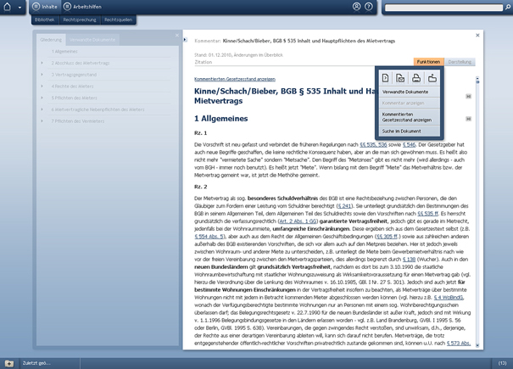The image size is (513, 369).
Task: Choose Kommentierten Gesetzesstand anzeigen in menu
Action: [410, 117]
